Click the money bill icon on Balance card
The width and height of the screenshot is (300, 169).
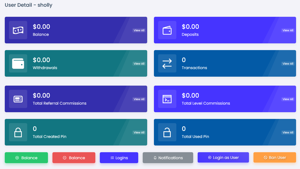[18, 30]
